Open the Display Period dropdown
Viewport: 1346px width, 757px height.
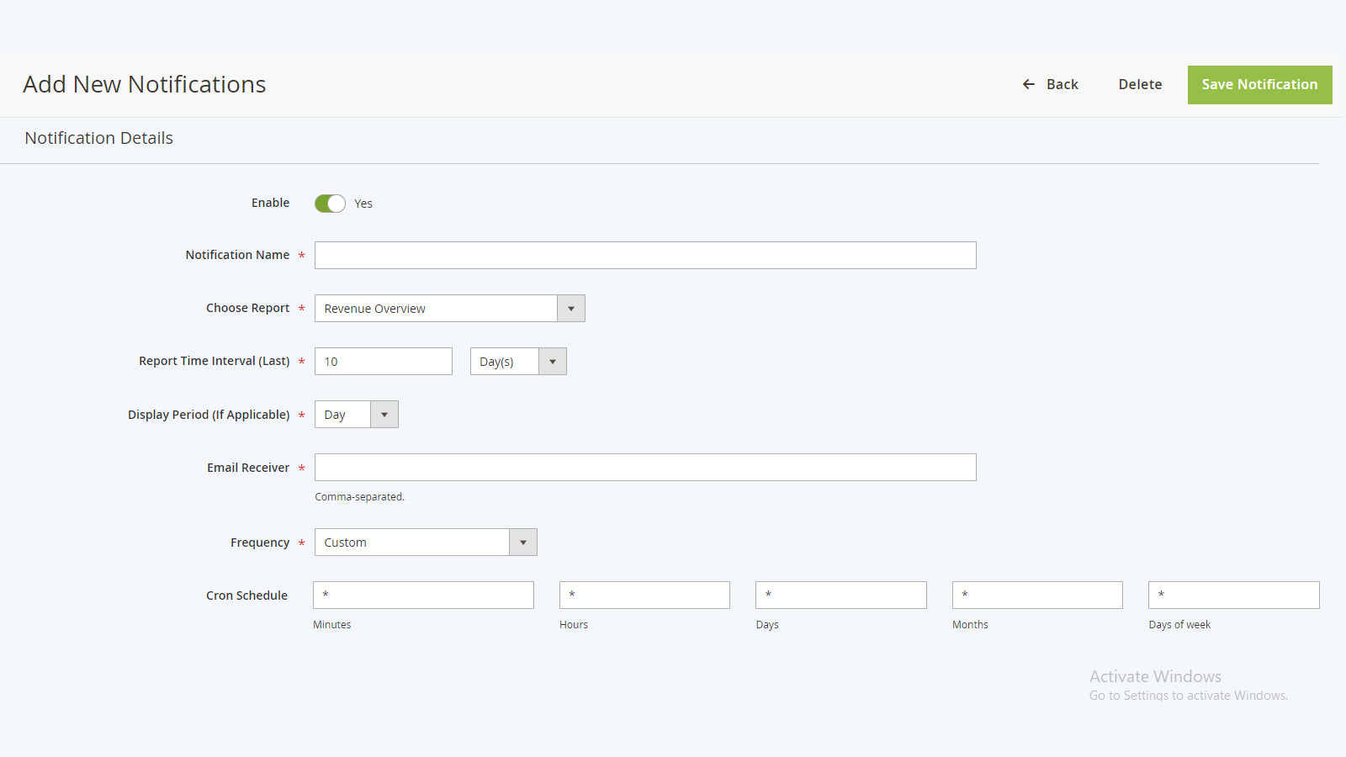coord(356,415)
